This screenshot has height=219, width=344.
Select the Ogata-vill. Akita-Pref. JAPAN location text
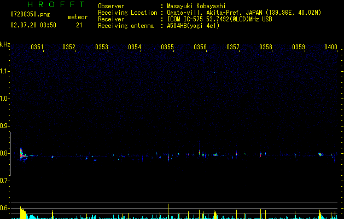pyautogui.click(x=244, y=13)
